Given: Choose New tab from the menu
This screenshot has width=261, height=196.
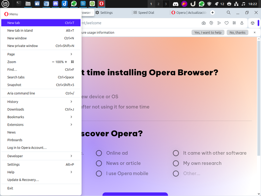Looking at the screenshot, I should click(x=41, y=23).
